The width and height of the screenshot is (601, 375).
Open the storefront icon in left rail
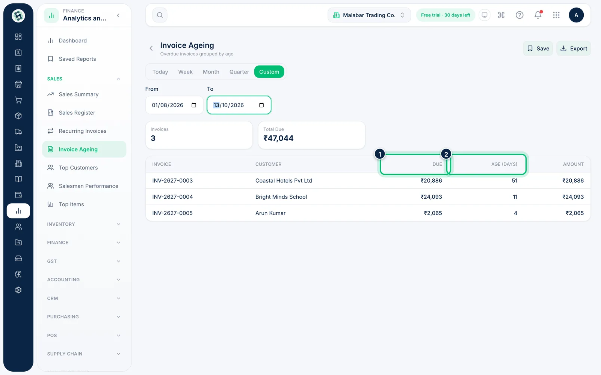click(x=18, y=84)
